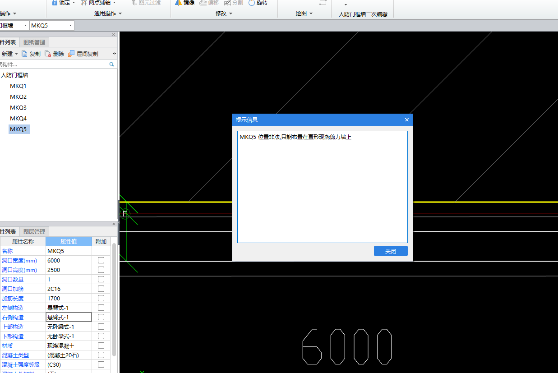Open the MKQ5 component dropdown
558x373 pixels.
71,26
